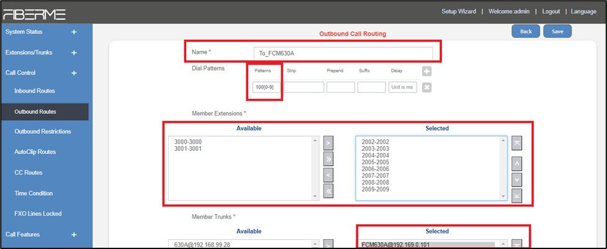Move all extensions back to Available double-arrow
This screenshot has width=607, height=249.
tap(328, 191)
